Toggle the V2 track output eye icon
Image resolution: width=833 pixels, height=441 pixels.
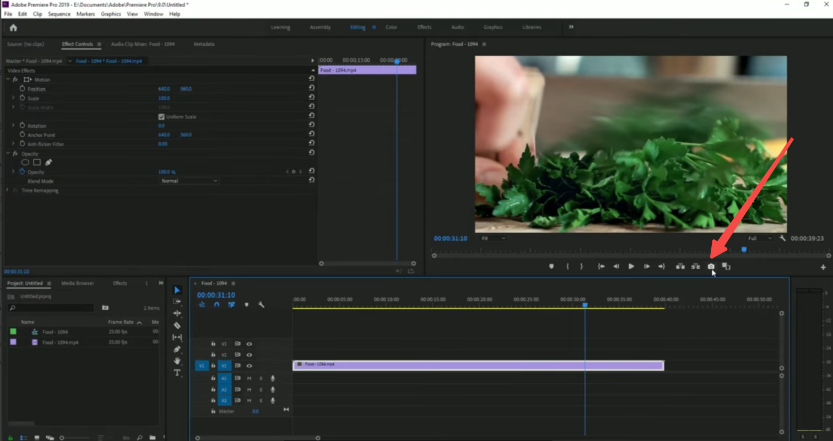(249, 354)
